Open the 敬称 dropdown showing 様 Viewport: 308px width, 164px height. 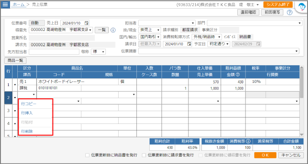[x=98, y=52]
